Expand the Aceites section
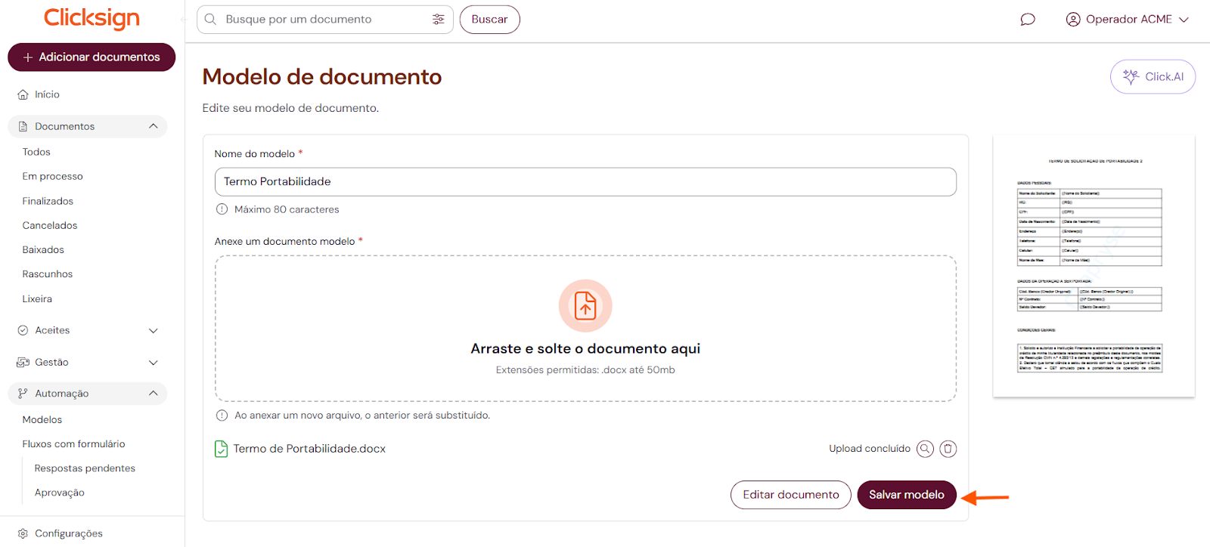The image size is (1210, 547). point(153,331)
